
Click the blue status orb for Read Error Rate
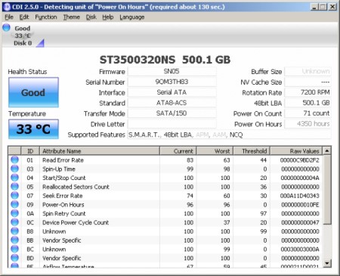click(x=15, y=160)
